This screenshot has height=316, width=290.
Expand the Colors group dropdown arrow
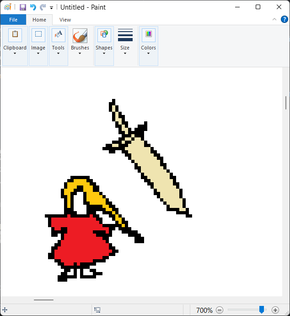pos(149,54)
